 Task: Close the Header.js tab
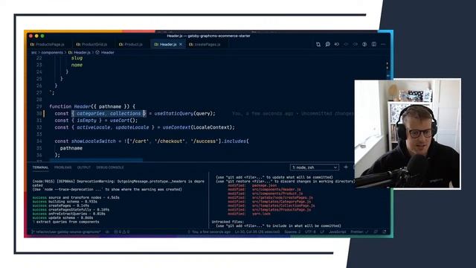click(x=181, y=45)
